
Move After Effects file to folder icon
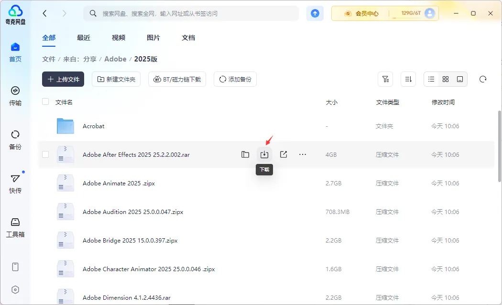tap(245, 154)
